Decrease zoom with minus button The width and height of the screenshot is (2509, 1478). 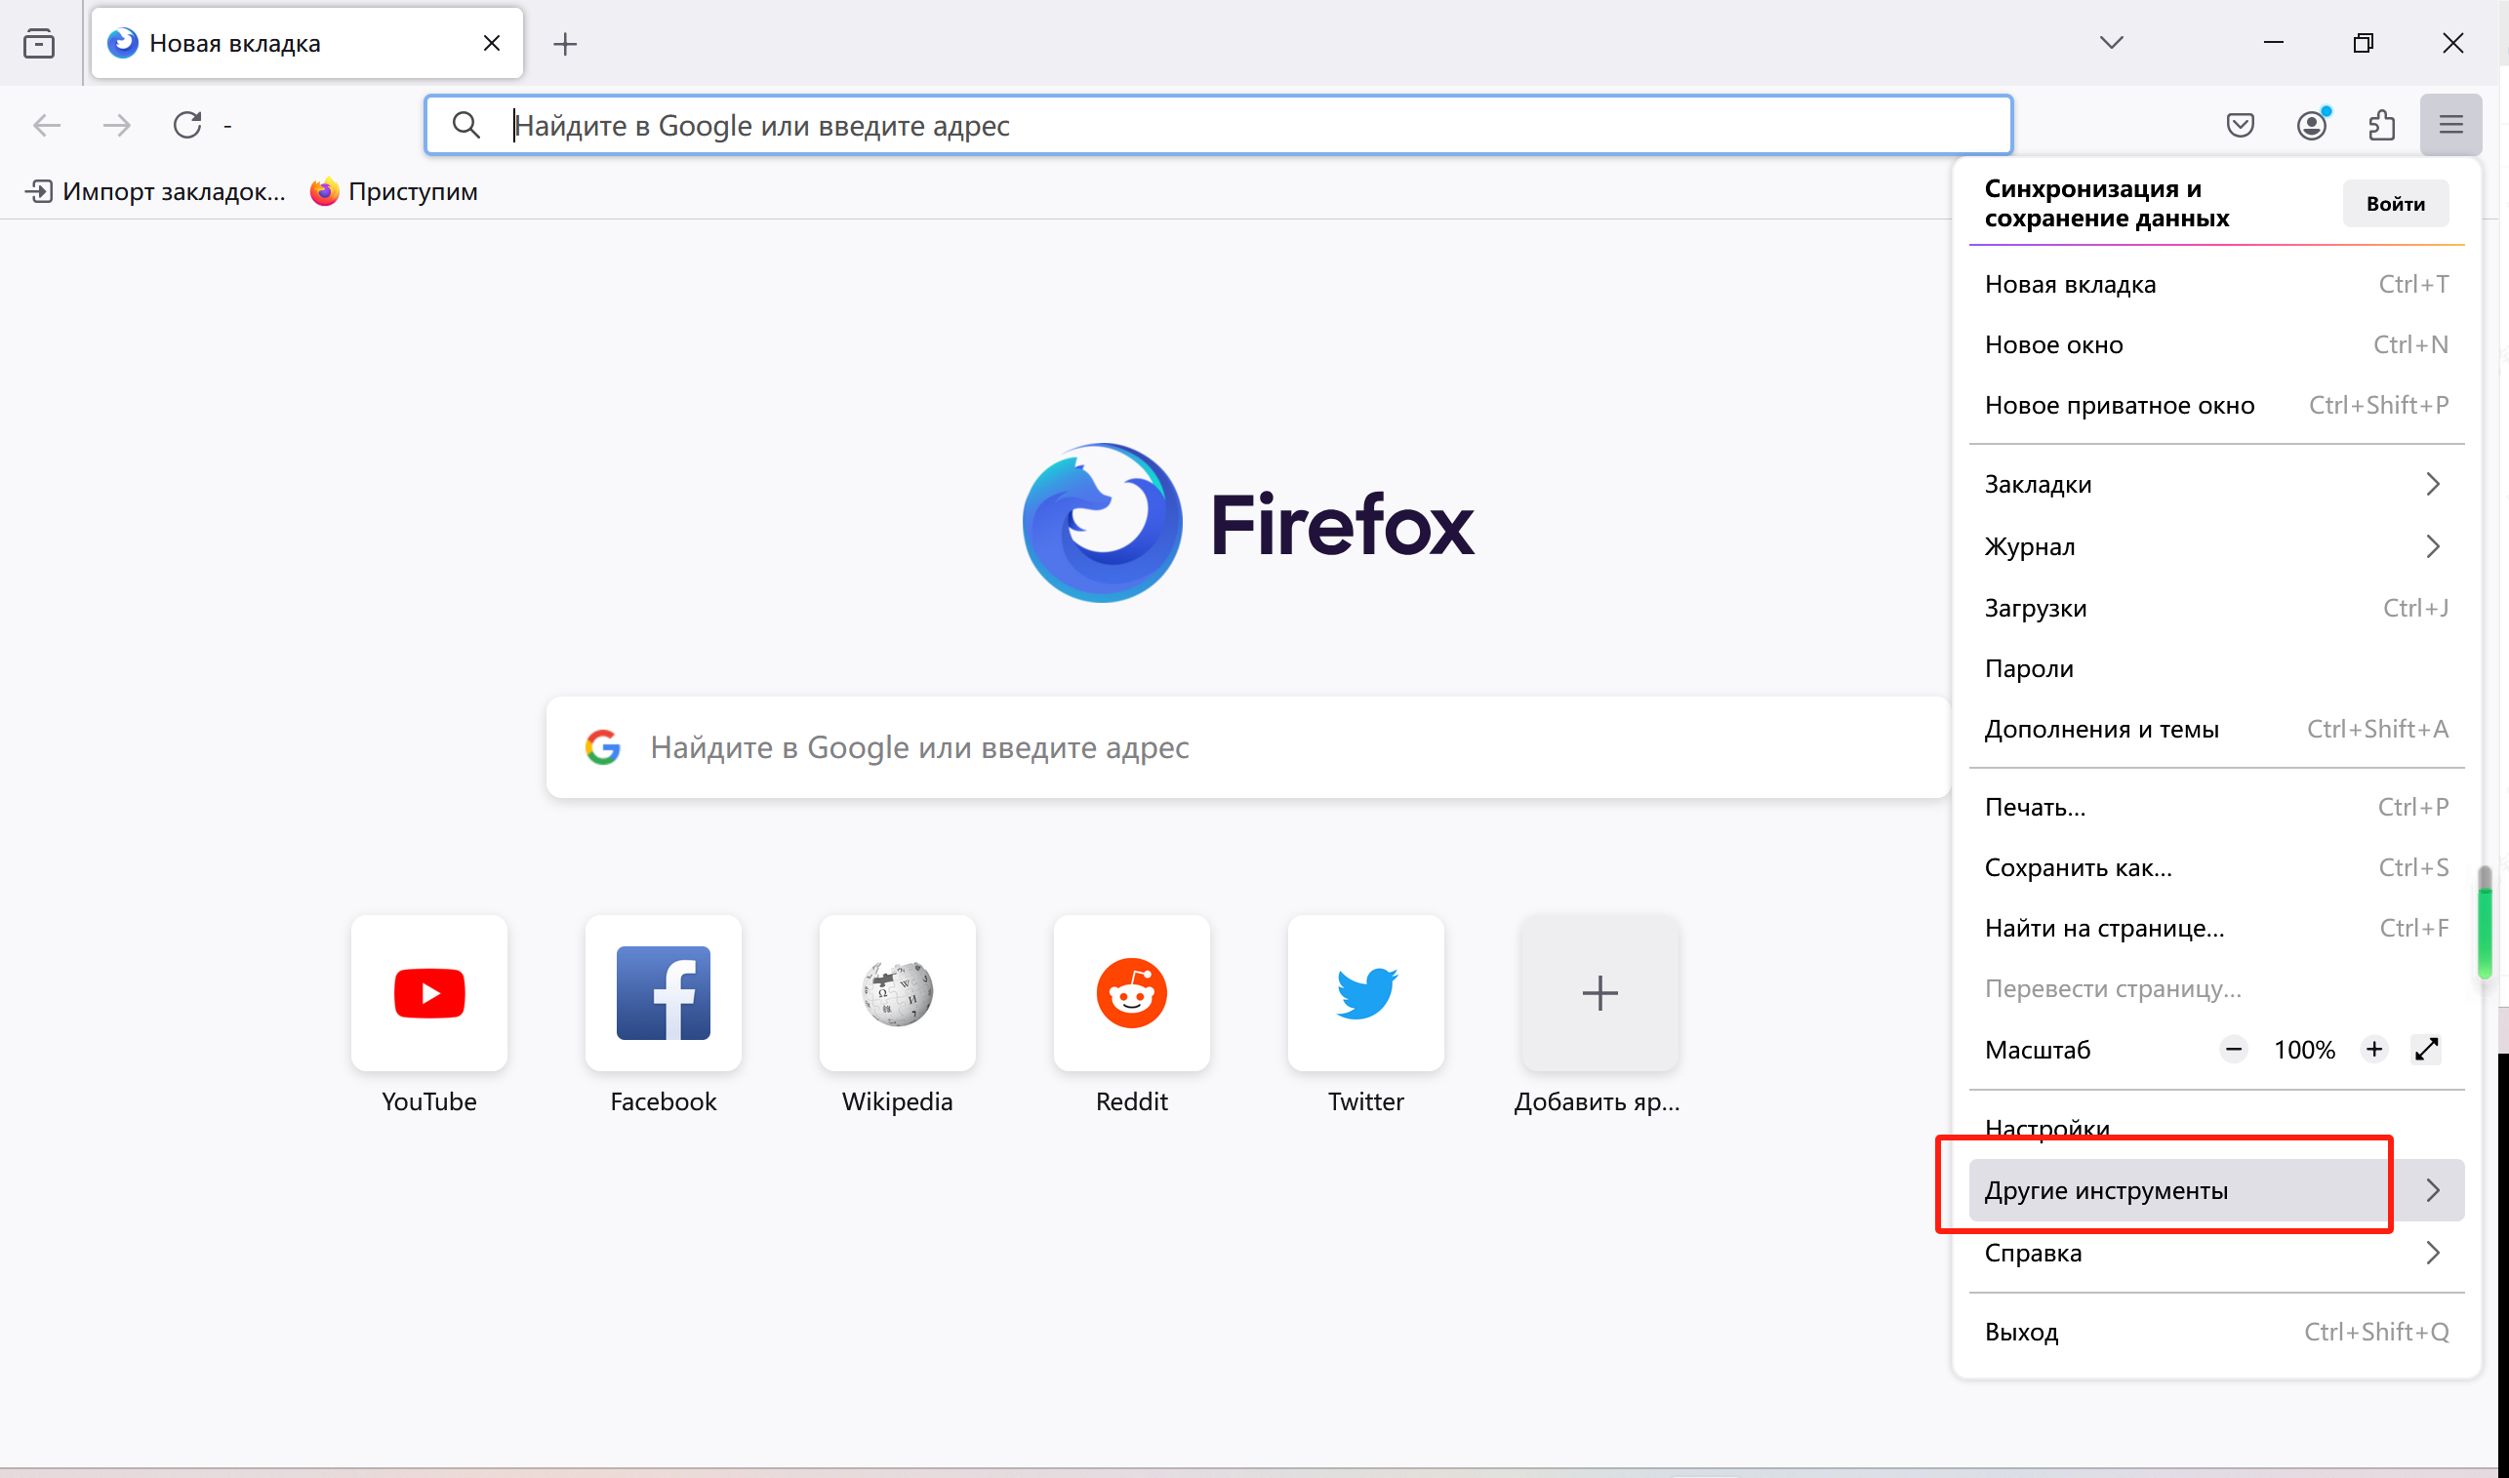(2233, 1049)
